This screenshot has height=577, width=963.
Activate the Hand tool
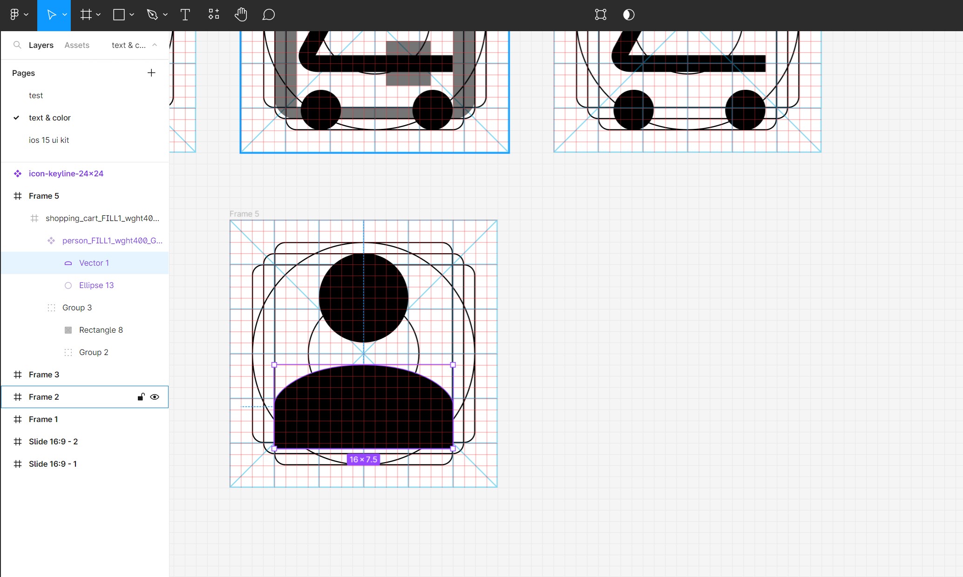(241, 15)
